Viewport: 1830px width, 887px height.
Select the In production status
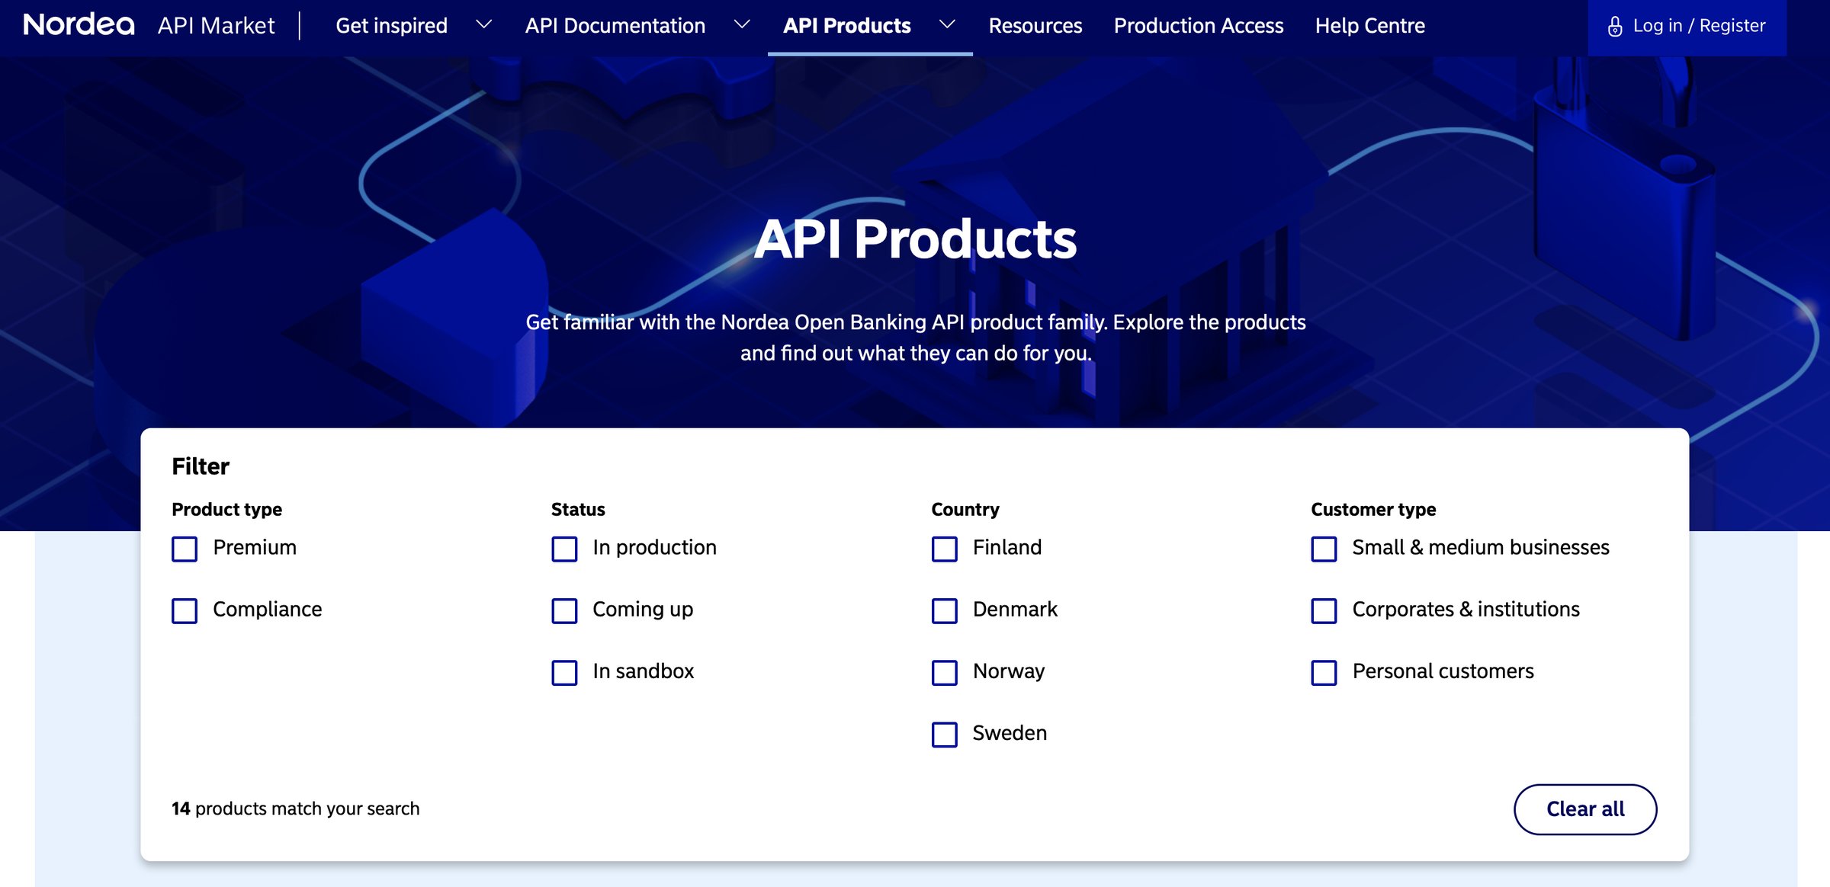563,549
